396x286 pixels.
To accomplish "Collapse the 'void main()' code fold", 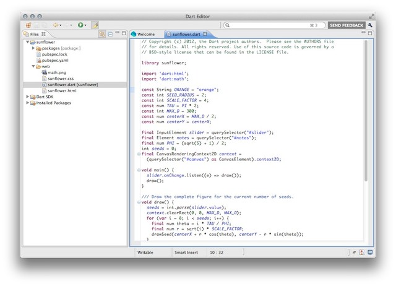I will [x=139, y=170].
